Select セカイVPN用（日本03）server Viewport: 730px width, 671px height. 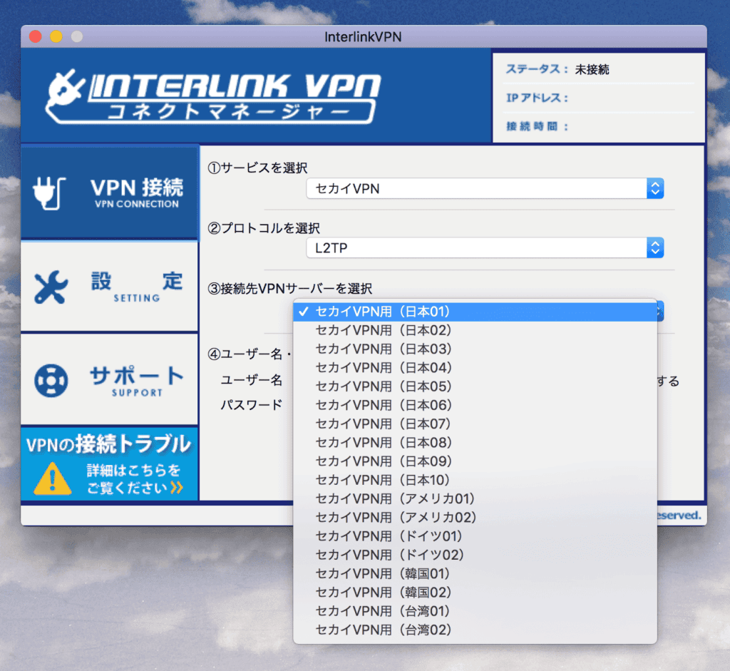click(x=475, y=349)
